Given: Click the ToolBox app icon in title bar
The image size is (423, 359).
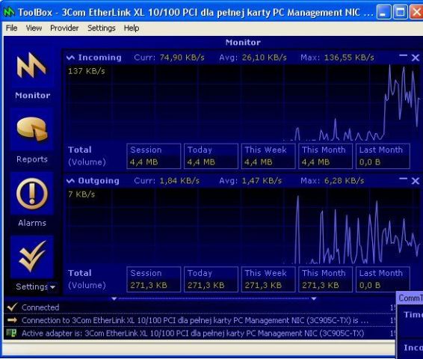Looking at the screenshot, I should tap(9, 12).
